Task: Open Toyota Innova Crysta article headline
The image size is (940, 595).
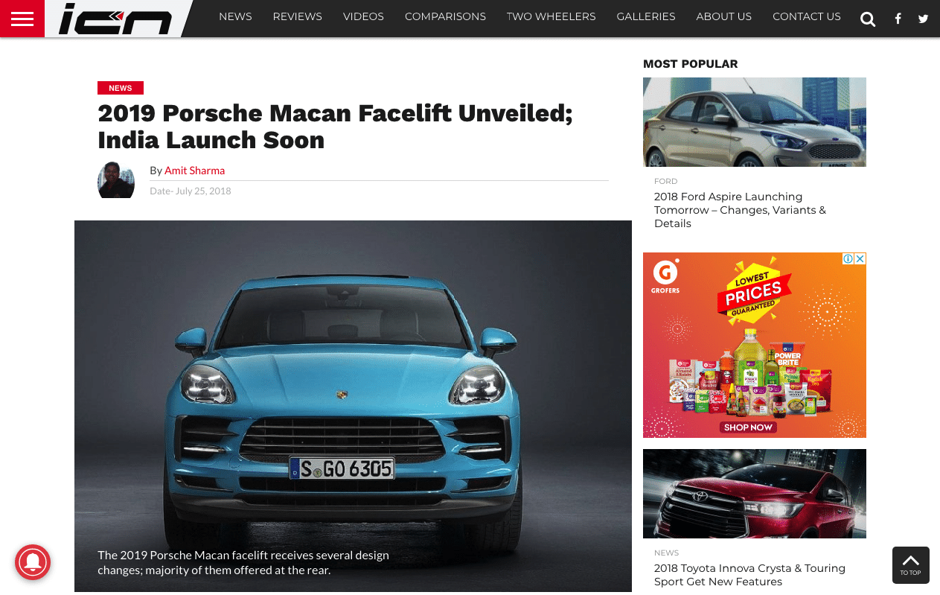Action: click(x=749, y=575)
